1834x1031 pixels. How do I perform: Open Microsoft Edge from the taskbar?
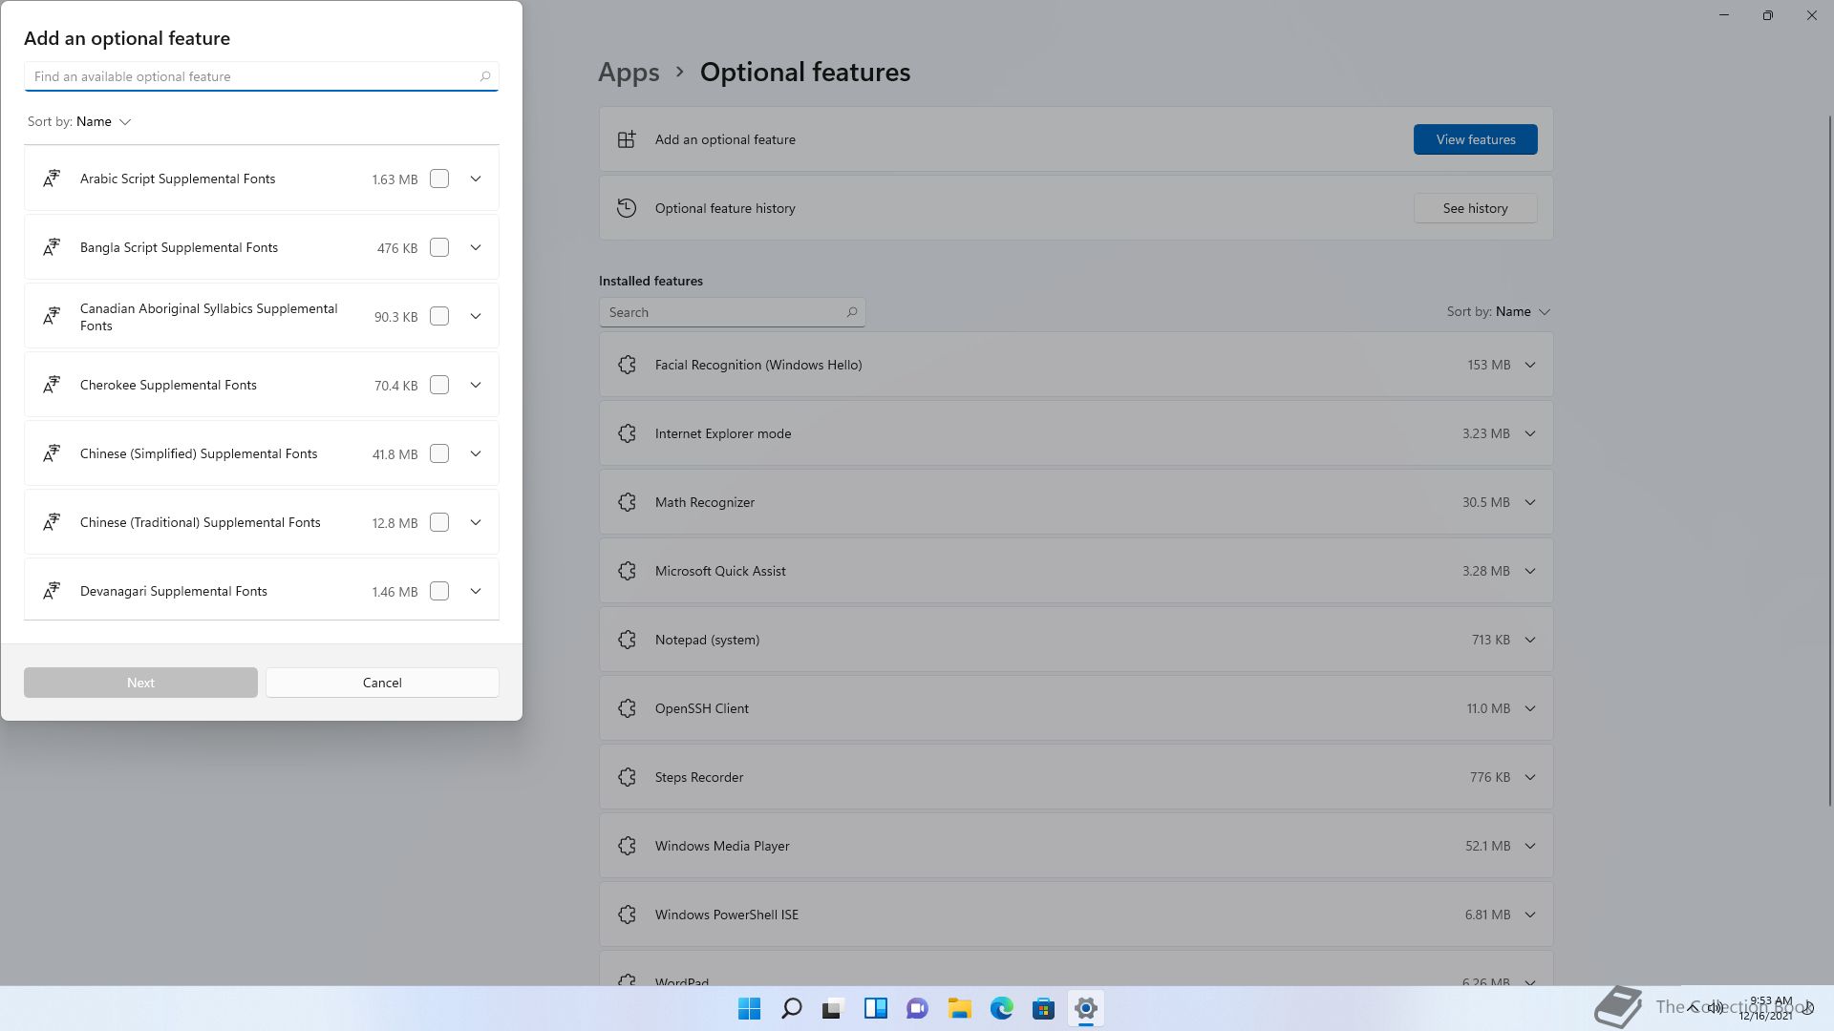click(x=1001, y=1008)
